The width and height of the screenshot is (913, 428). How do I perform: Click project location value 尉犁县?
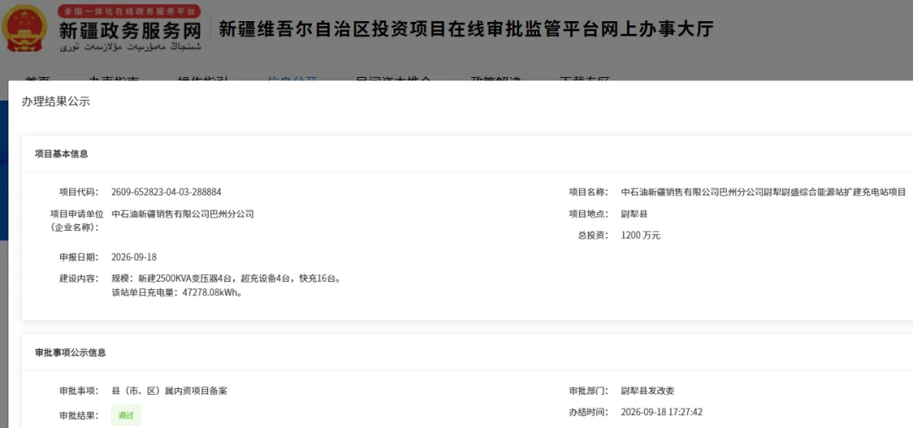[x=635, y=214]
